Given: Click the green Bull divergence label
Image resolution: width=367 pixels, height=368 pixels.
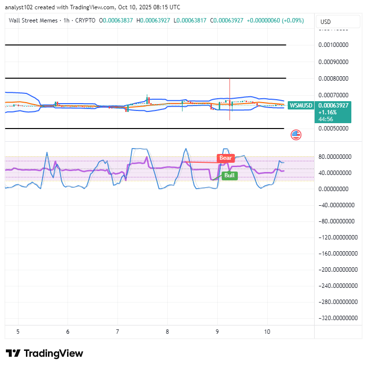Looking at the screenshot, I should [229, 175].
